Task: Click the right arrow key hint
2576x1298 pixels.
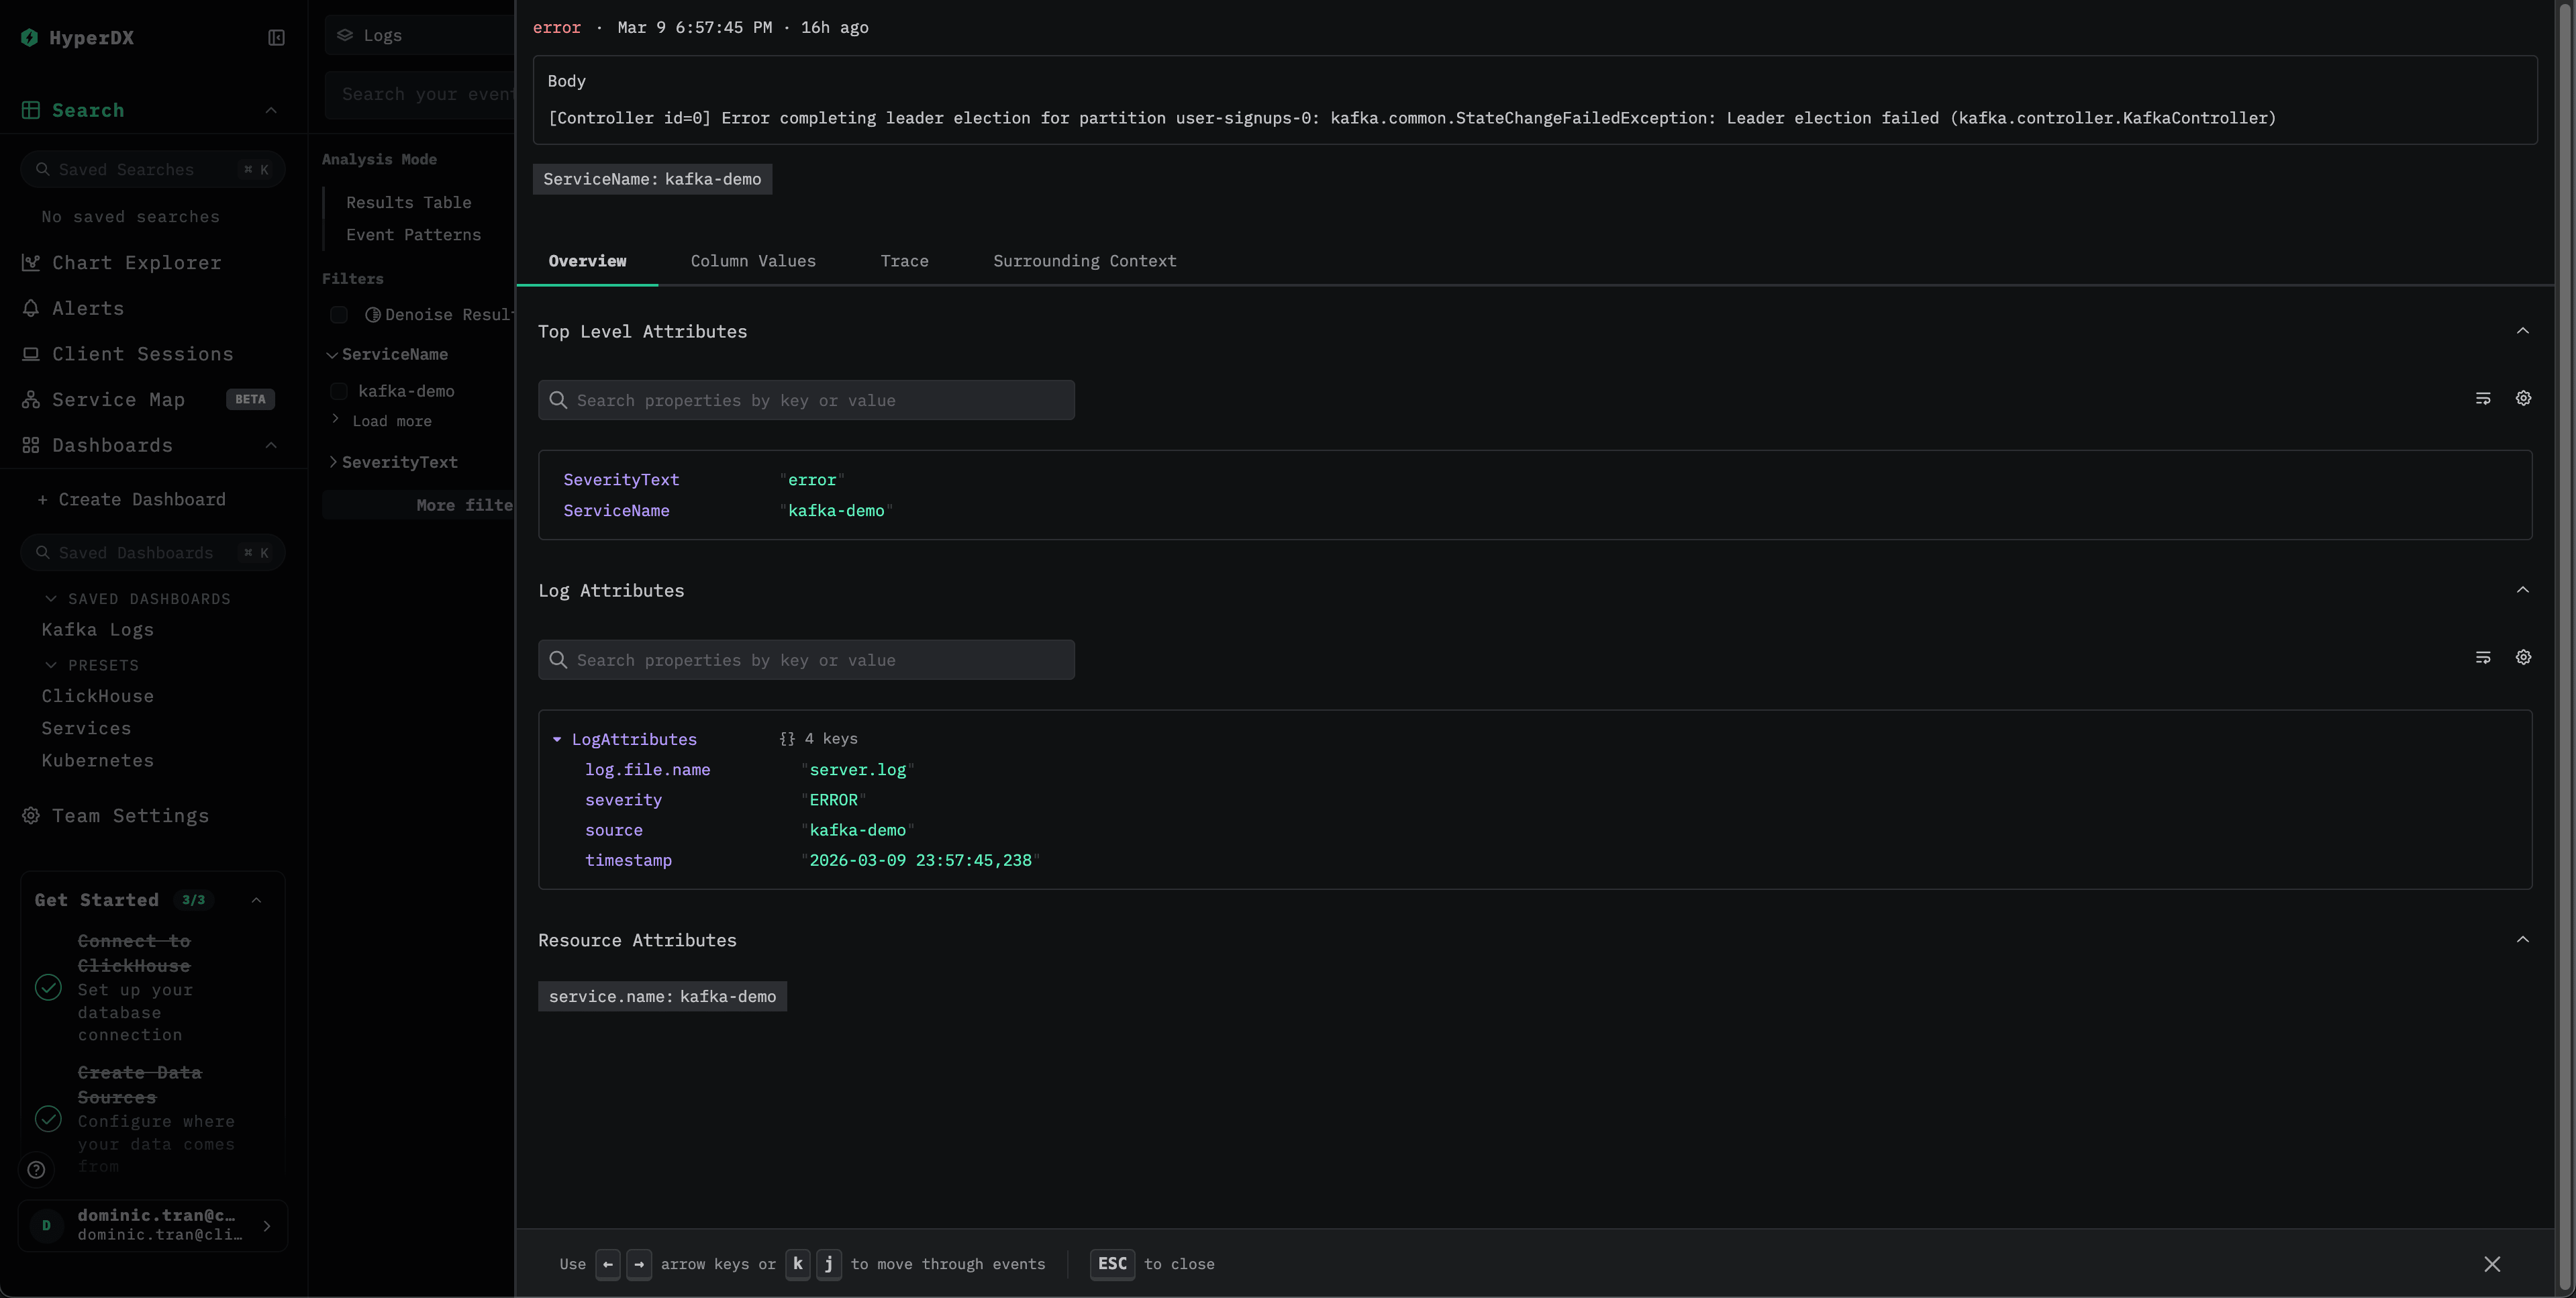Action: [639, 1264]
